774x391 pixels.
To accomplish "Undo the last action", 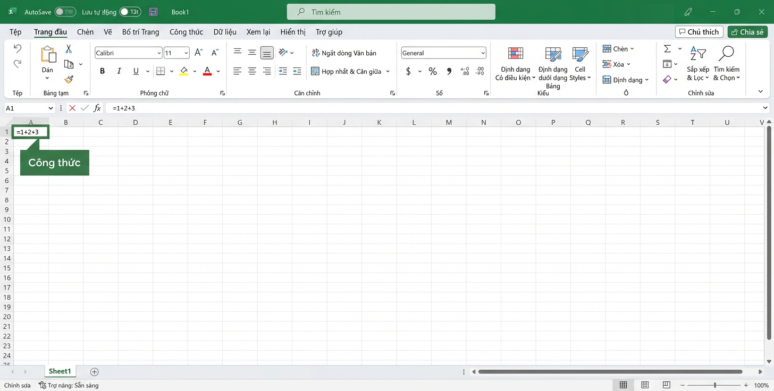I will (x=18, y=49).
